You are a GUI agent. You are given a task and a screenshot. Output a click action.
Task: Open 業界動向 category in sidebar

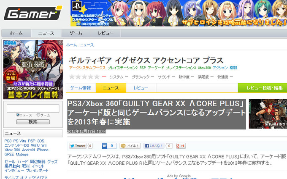tap(12, 166)
